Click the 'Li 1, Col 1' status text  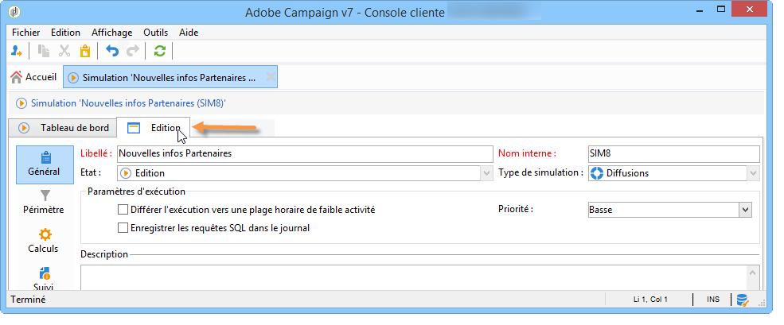650,300
